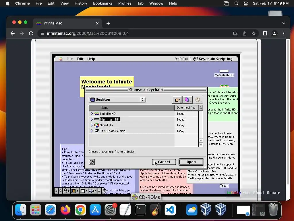Open the History menu in the macOS menu bar
The height and width of the screenshot is (221, 294).
[x=81, y=3]
